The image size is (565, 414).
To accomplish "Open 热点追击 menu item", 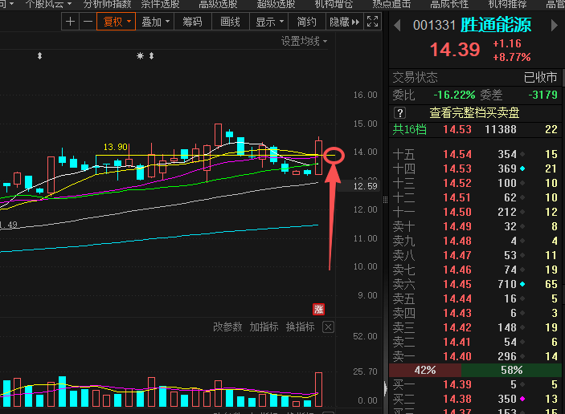I will pos(392,4).
